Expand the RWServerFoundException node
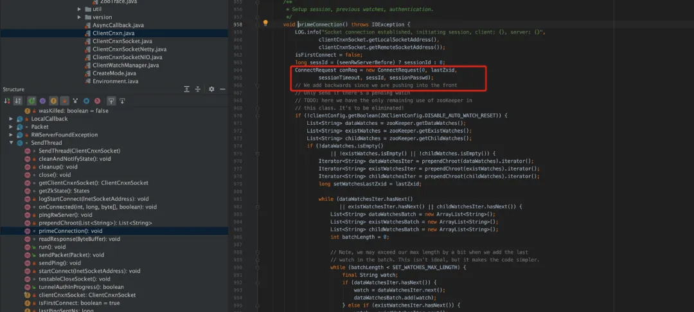This screenshot has height=312, width=694. [11, 134]
